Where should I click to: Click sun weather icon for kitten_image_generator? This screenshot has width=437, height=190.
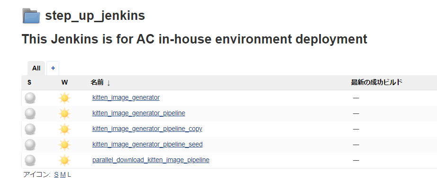[64, 98]
